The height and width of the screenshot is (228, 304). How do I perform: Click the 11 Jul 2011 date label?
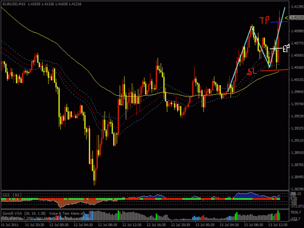click(10, 225)
